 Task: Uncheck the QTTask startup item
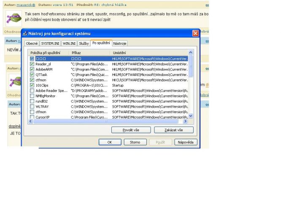pyautogui.click(x=32, y=75)
